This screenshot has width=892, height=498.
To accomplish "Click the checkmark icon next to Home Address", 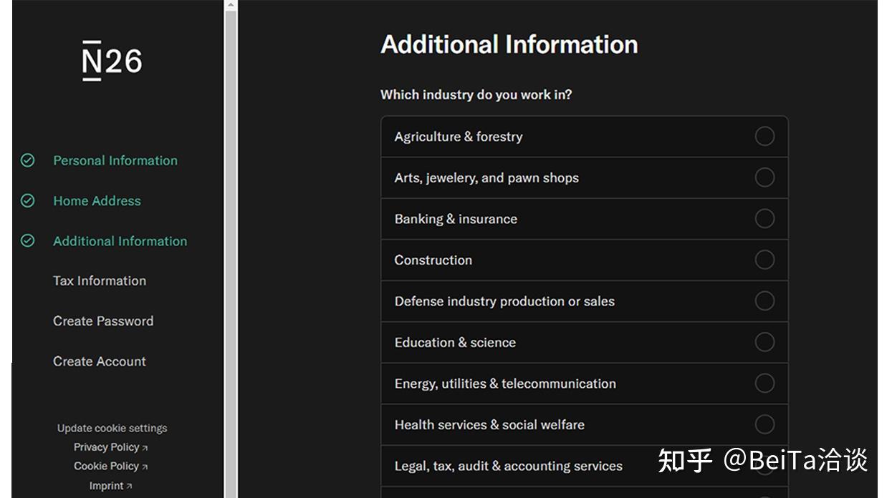I will click(x=27, y=201).
